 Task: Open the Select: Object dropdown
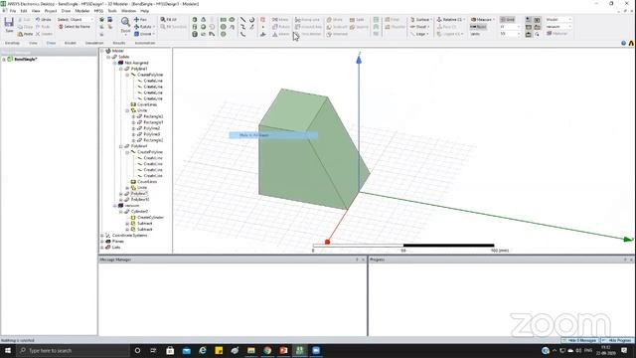click(x=76, y=20)
